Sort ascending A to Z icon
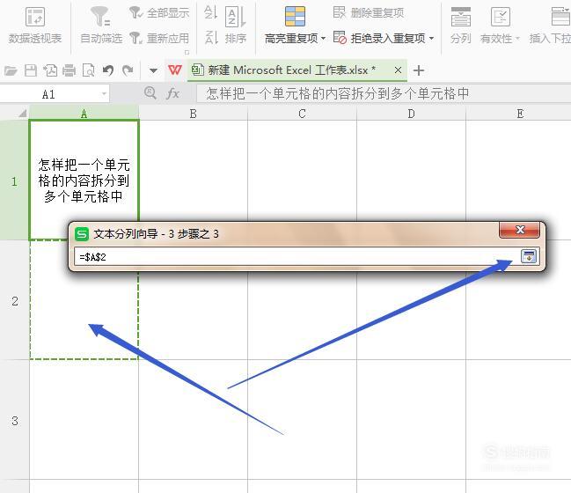The height and width of the screenshot is (493, 571). pos(210,12)
